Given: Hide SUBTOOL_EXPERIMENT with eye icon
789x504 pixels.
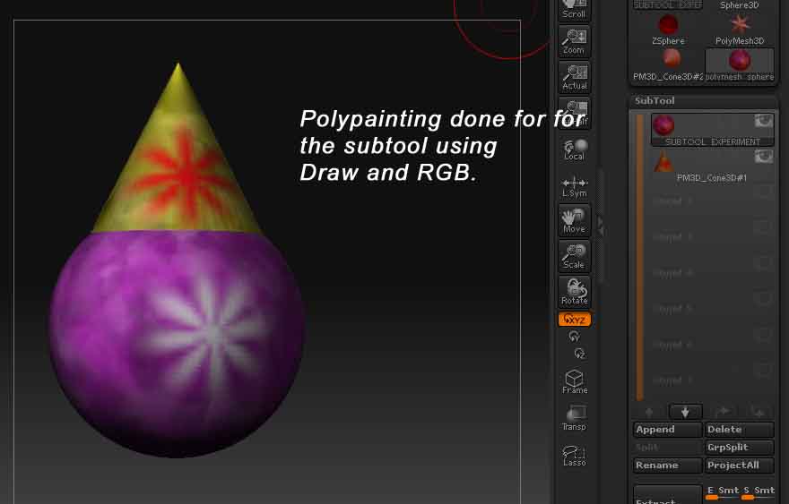Looking at the screenshot, I should 763,121.
